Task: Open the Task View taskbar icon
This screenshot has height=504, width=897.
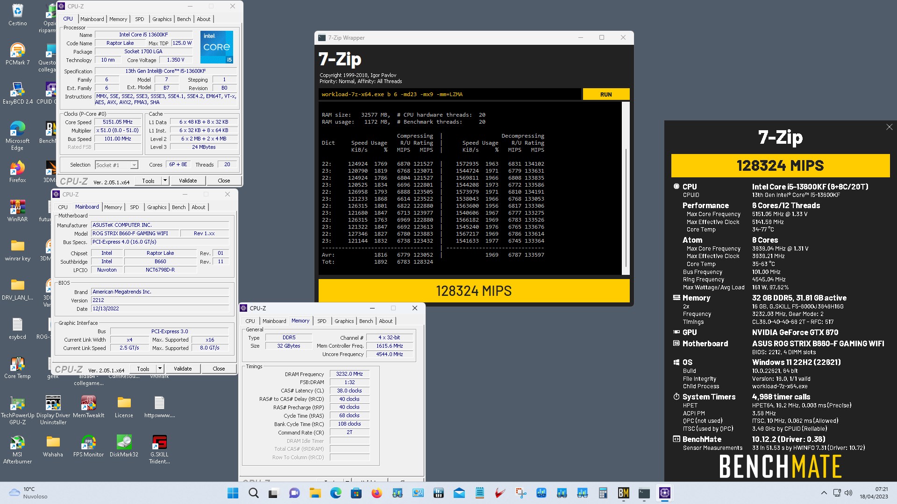Action: coord(274,493)
